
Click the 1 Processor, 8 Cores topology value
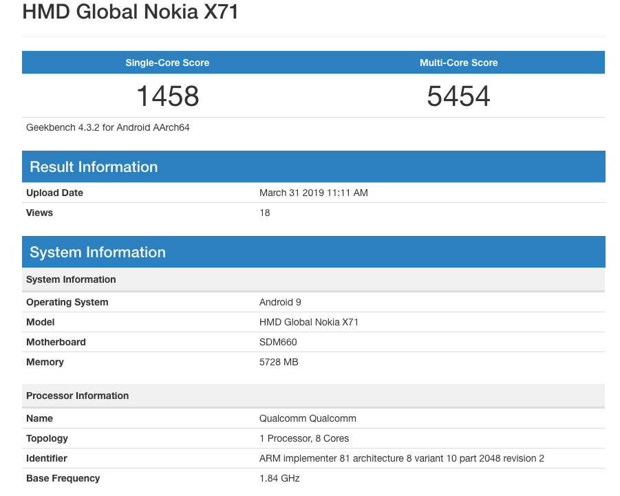[x=304, y=439]
